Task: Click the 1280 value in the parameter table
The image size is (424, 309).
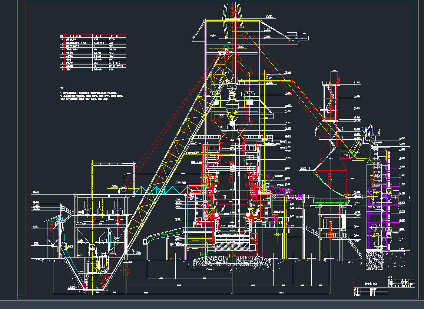Action: pos(112,39)
